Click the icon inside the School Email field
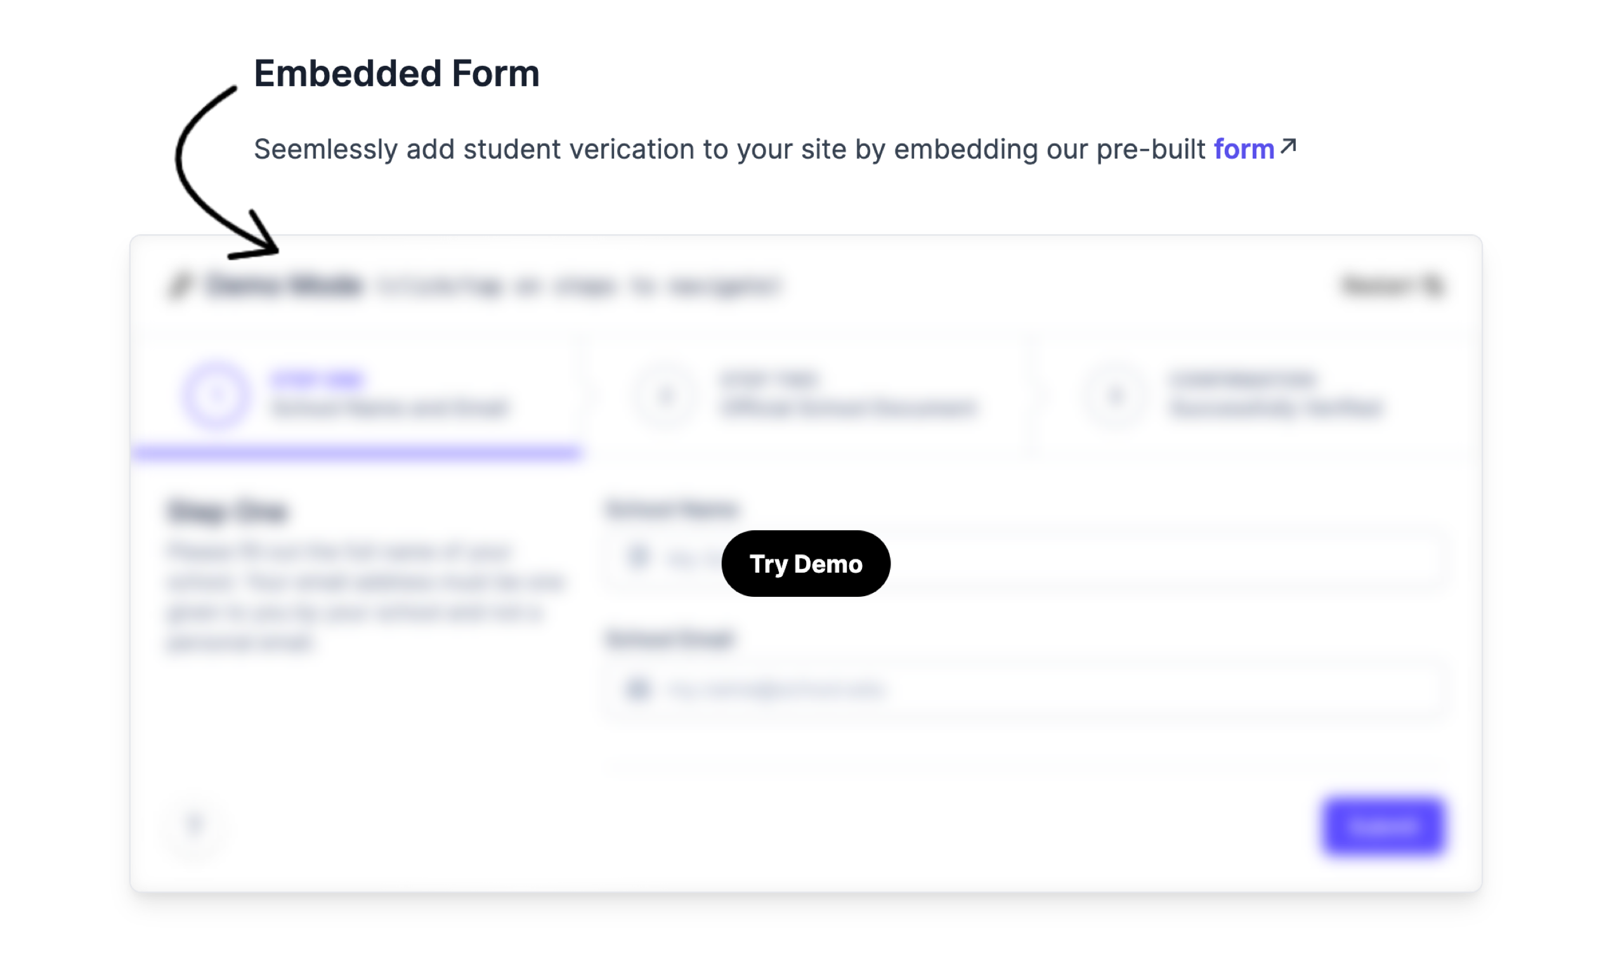 pyautogui.click(x=638, y=689)
